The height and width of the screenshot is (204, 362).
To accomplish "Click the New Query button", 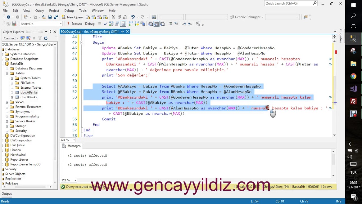I will [72, 17].
